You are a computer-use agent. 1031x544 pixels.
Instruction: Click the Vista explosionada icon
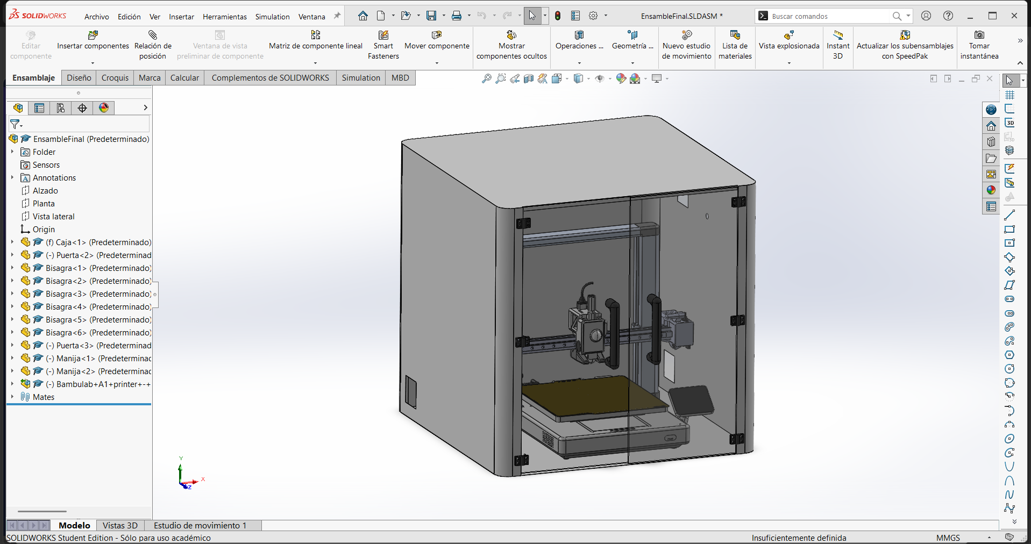pos(789,35)
